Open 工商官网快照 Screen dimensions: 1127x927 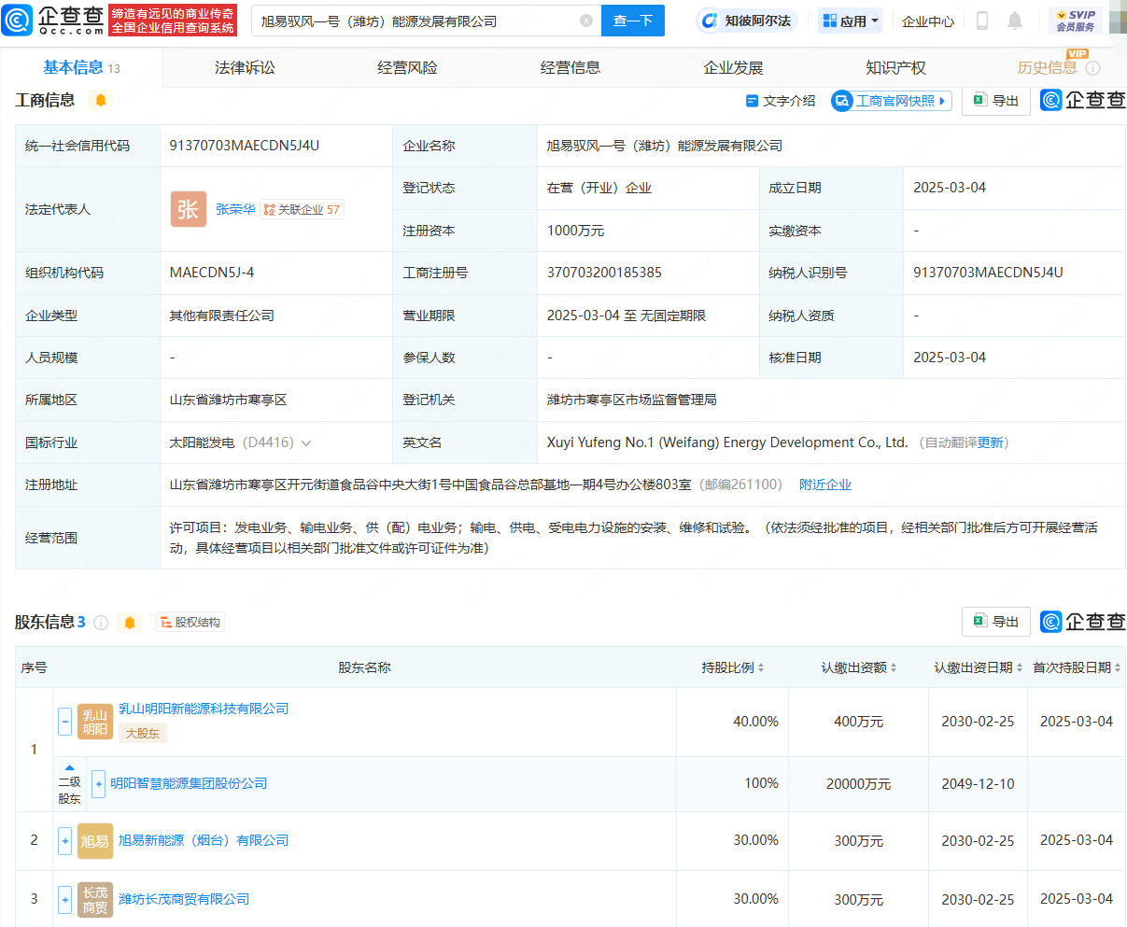[x=892, y=101]
